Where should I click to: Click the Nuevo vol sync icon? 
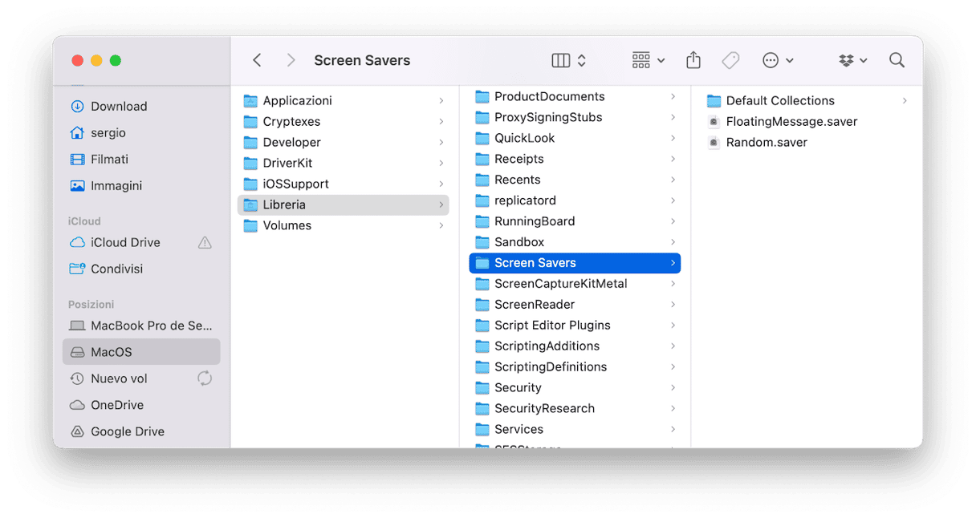click(205, 378)
